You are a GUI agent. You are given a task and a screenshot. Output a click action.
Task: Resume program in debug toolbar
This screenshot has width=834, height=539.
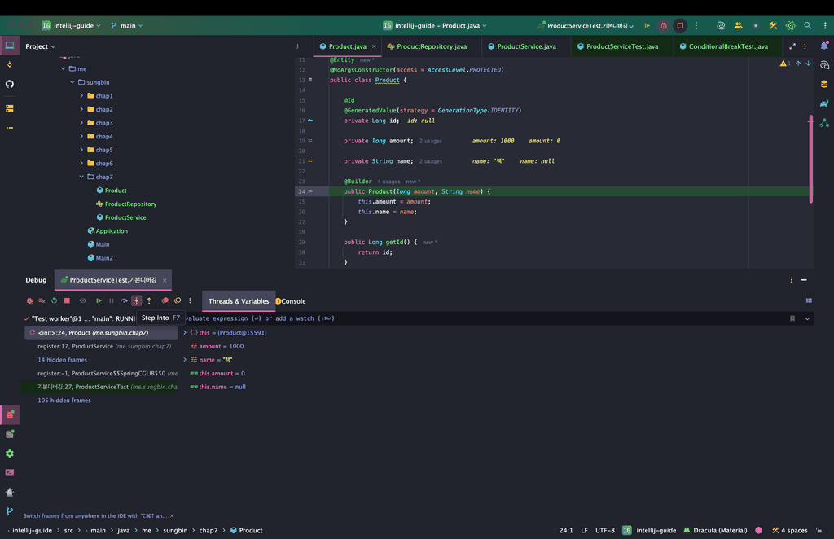(99, 300)
